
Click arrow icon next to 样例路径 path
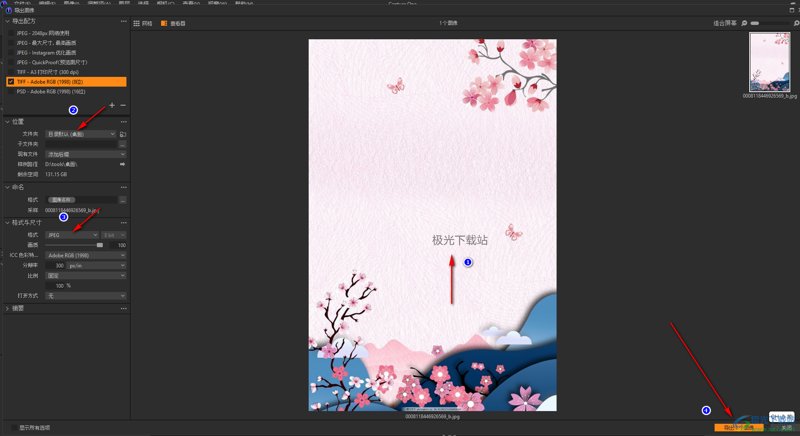(x=123, y=164)
